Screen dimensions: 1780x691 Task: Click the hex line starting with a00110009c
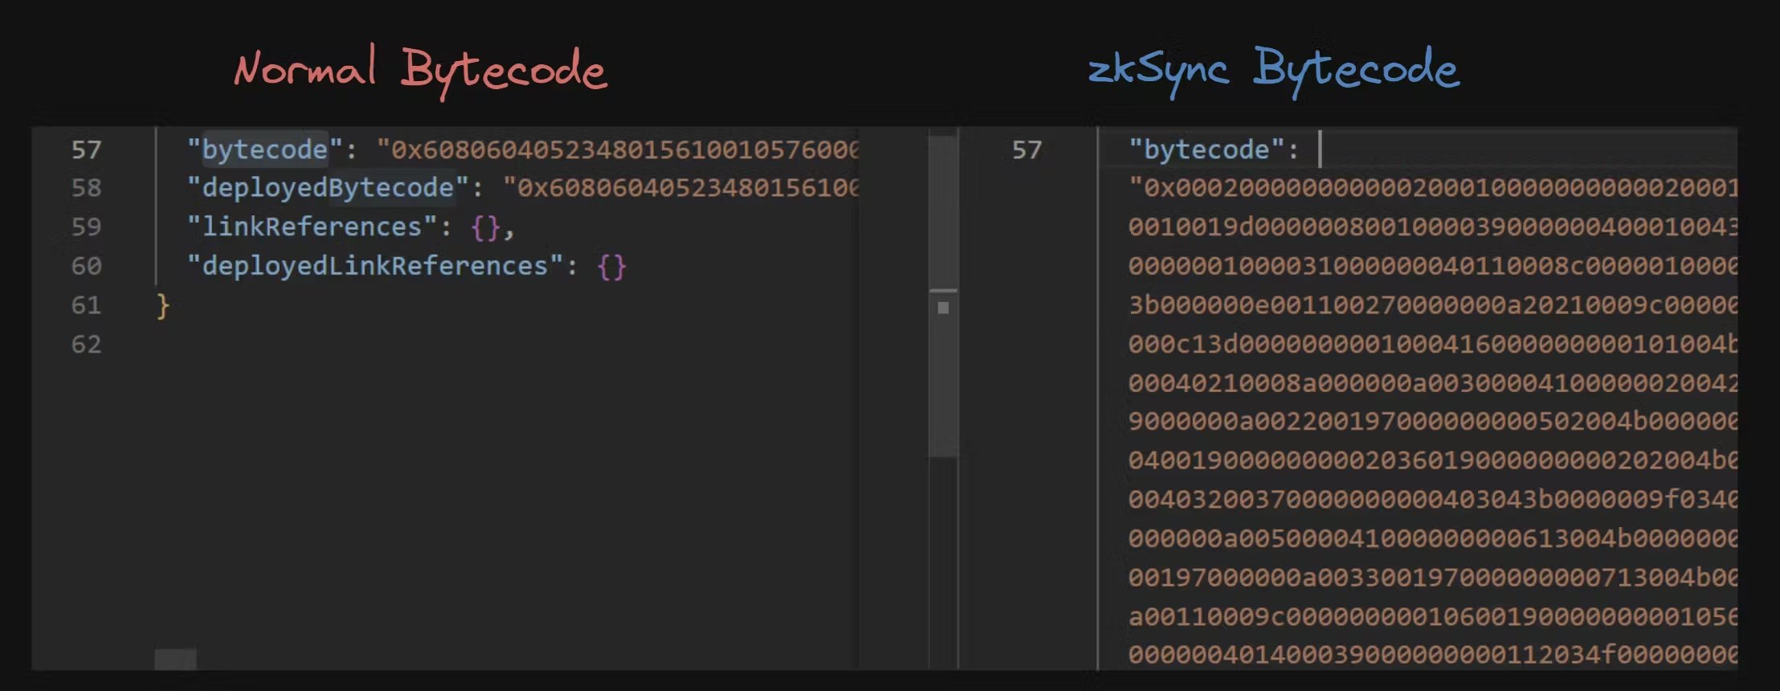pyautogui.click(x=1432, y=616)
